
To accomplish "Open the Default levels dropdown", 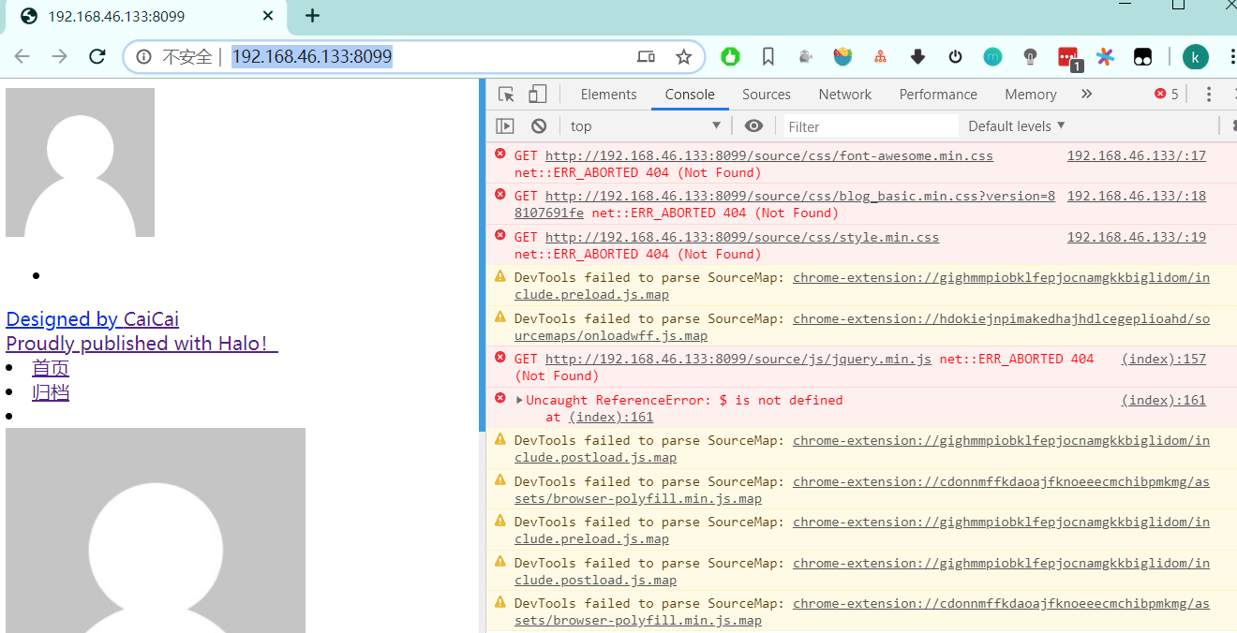I will tap(1015, 125).
